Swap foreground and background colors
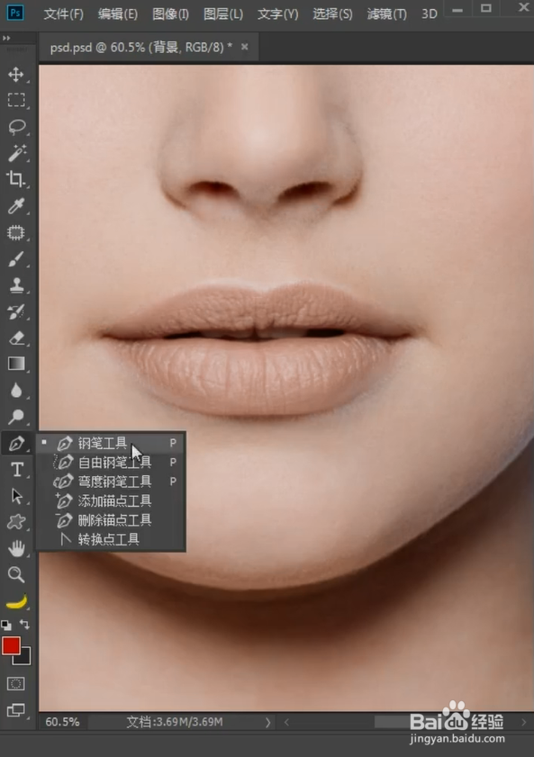 [x=24, y=625]
